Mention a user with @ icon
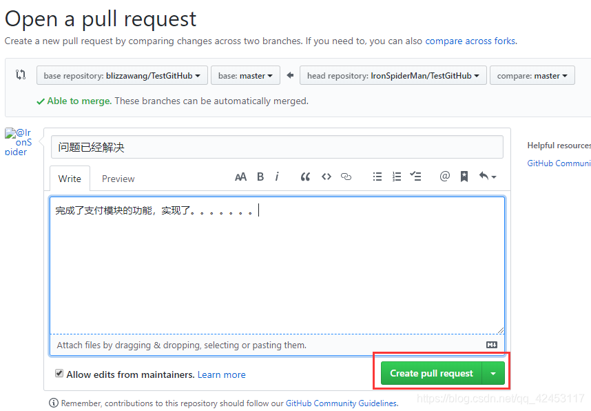The image size is (591, 411). click(445, 177)
